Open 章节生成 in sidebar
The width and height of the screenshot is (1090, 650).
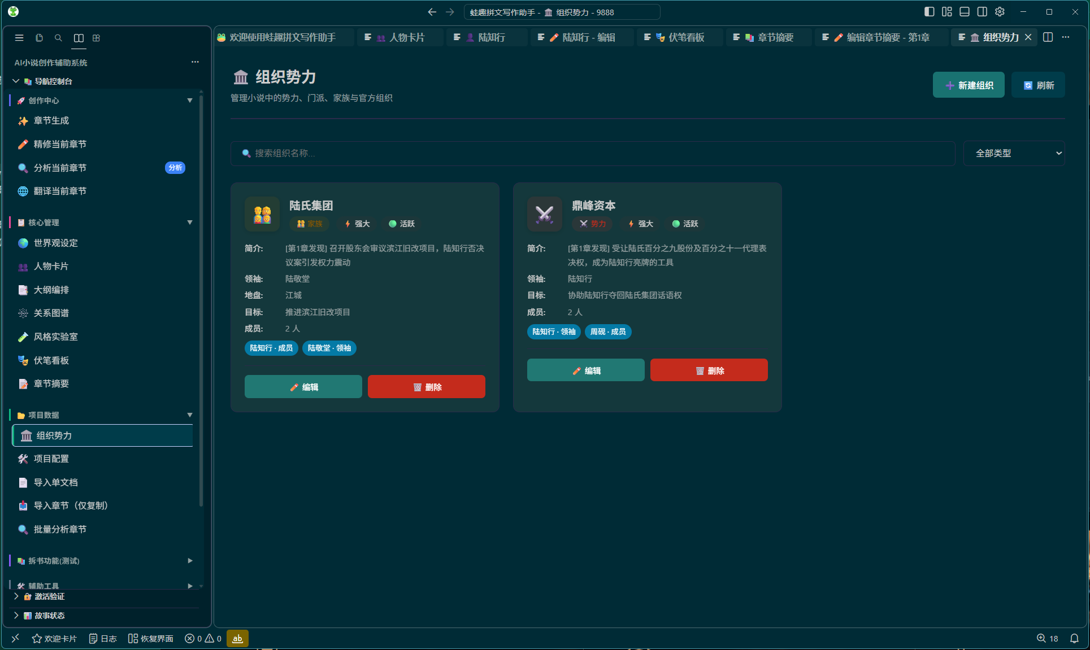102,121
